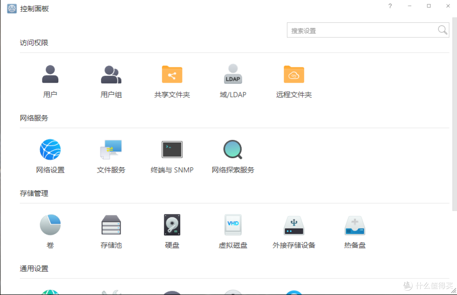Open the 终端与 SNMP terminal icon
The width and height of the screenshot is (457, 295).
172,150
